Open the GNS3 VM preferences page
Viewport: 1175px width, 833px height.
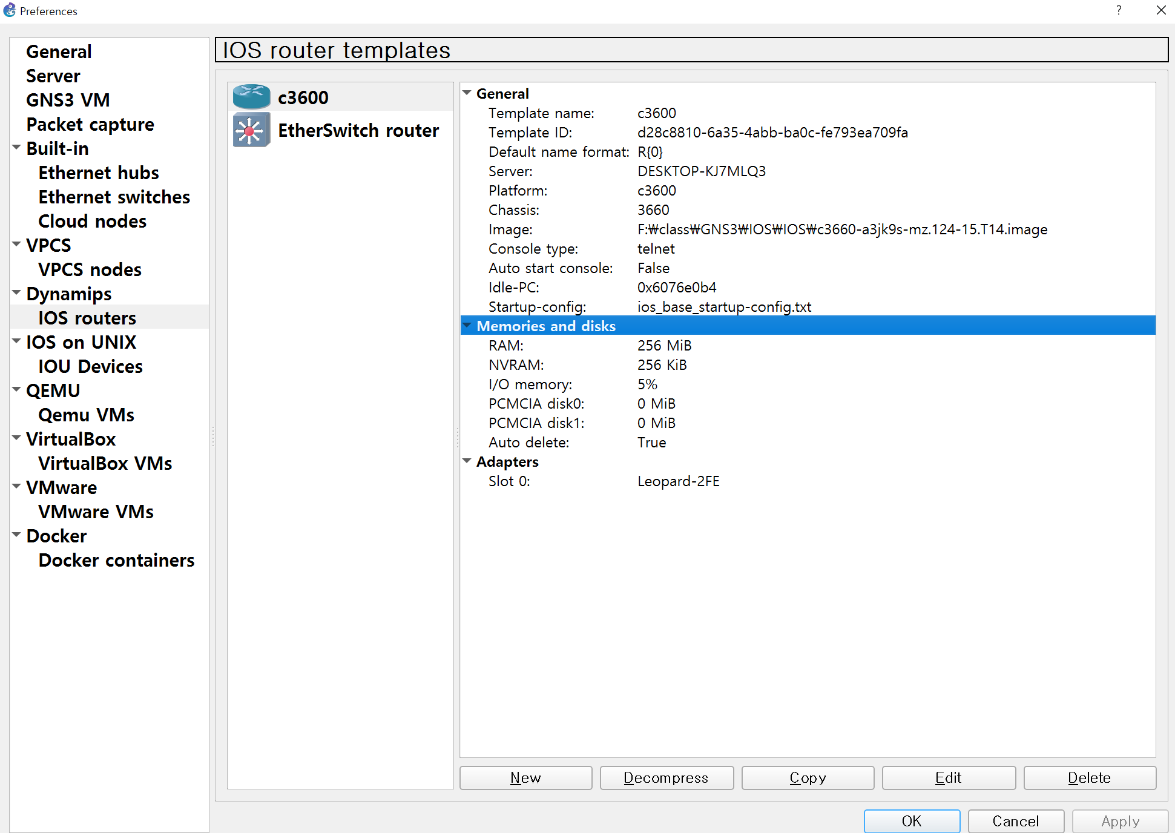pos(68,100)
